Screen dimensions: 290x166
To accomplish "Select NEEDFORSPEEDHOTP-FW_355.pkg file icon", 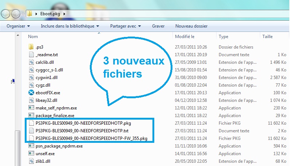I will coord(31,138).
